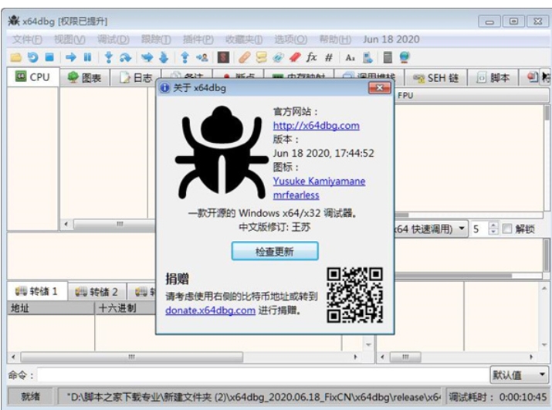Increase the argument count stepper value
552x410 pixels.
pyautogui.click(x=494, y=225)
